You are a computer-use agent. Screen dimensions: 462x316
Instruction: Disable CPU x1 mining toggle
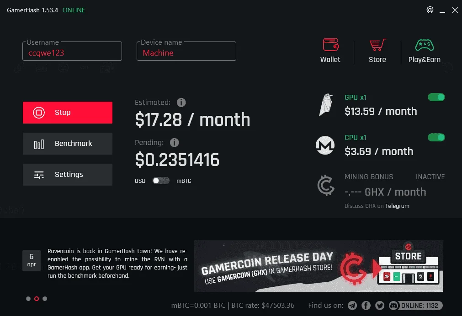pos(436,137)
